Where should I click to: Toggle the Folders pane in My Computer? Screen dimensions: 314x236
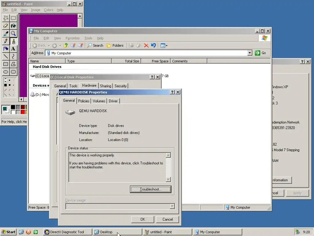click(115, 45)
